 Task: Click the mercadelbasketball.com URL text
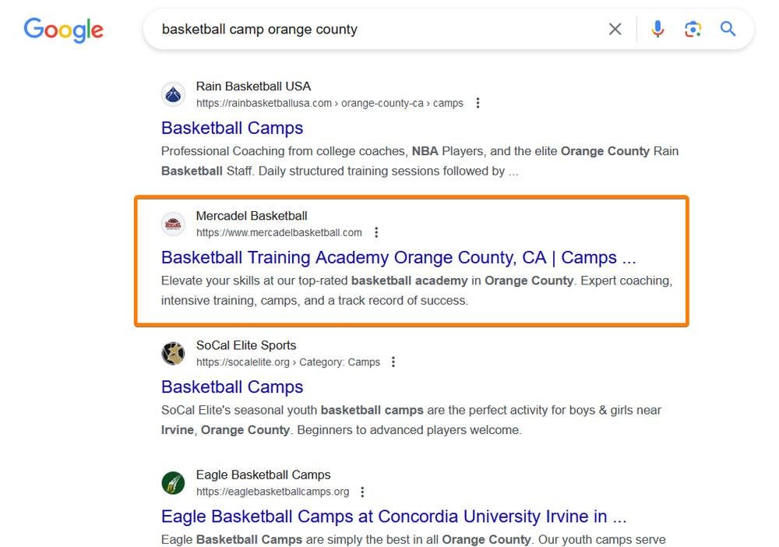(279, 232)
